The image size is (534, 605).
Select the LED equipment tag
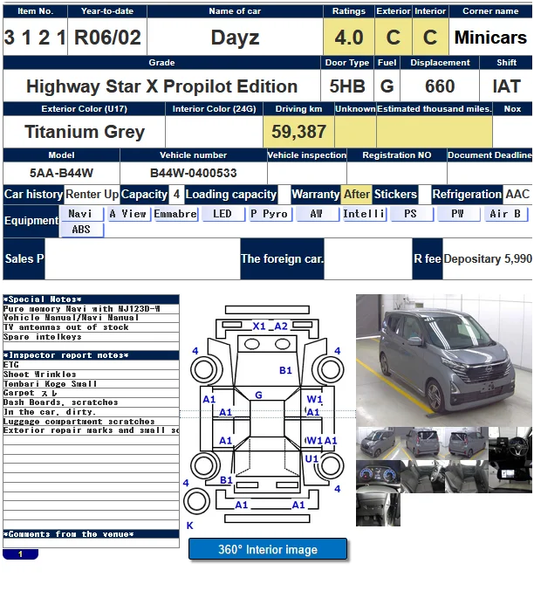click(x=222, y=214)
